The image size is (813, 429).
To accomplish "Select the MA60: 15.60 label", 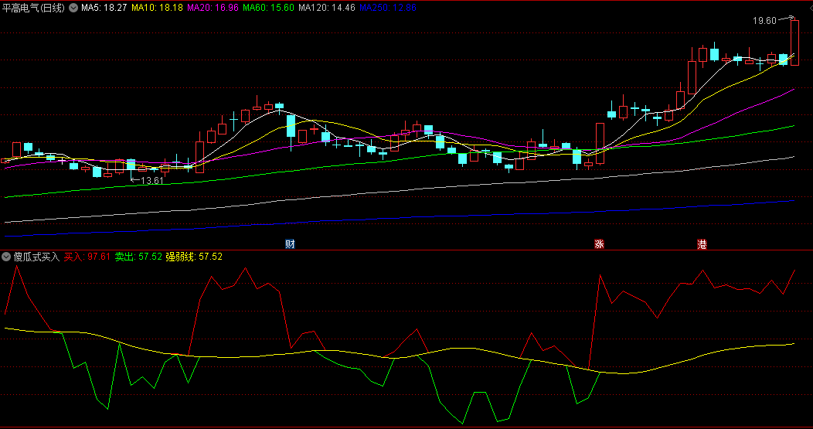I will [x=269, y=8].
